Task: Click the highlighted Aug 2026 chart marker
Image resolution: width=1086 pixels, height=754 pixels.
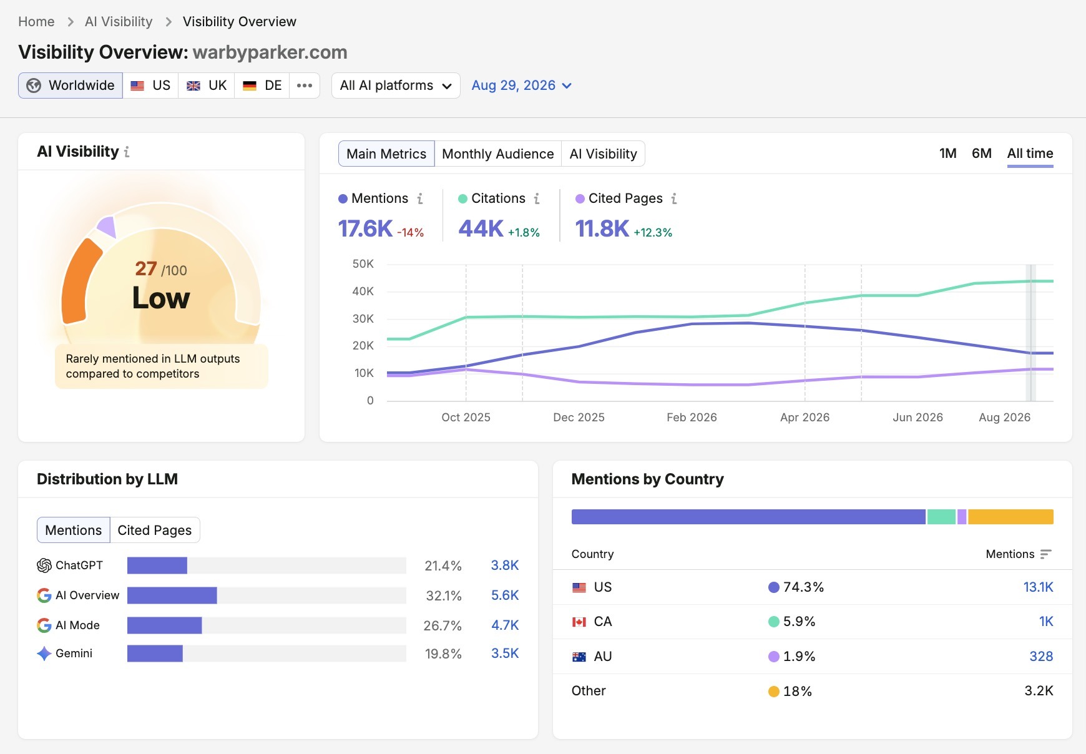Action: [1031, 333]
